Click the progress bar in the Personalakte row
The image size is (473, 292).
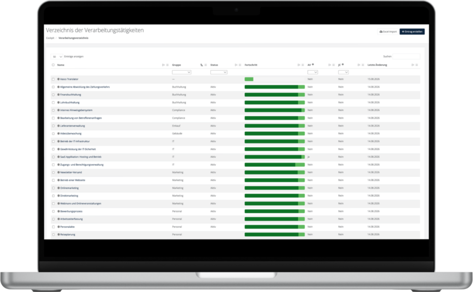click(x=274, y=227)
